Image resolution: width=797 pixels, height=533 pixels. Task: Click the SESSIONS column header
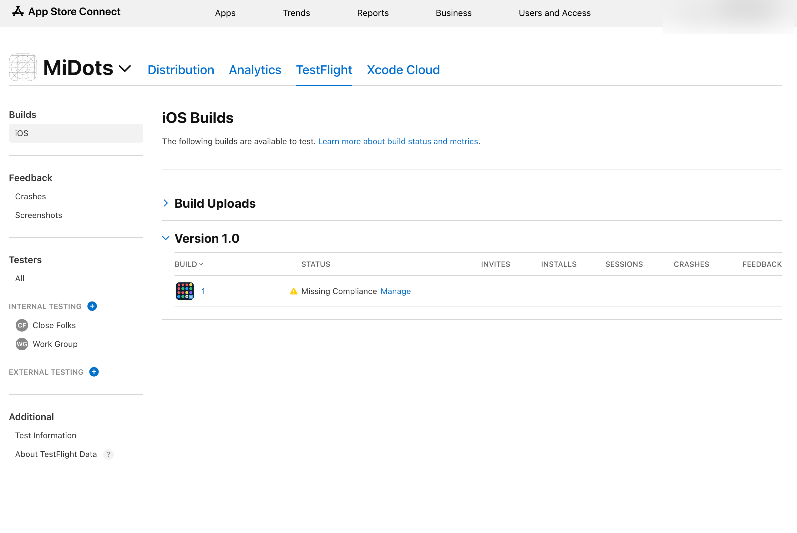tap(624, 264)
